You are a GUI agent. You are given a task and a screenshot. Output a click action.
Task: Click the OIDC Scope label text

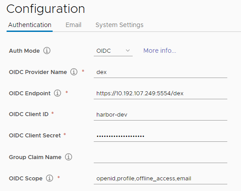pos(26,178)
